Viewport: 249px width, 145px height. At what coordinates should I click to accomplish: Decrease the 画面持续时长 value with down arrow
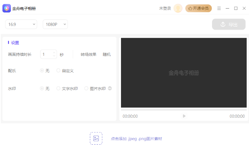[x=54, y=56]
